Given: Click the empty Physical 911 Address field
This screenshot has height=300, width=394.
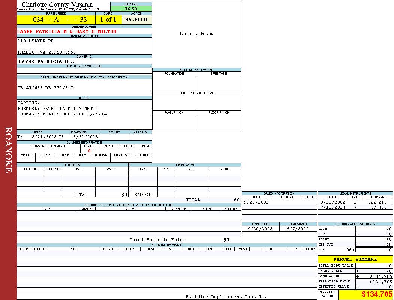Looking at the screenshot, I should [84, 70].
